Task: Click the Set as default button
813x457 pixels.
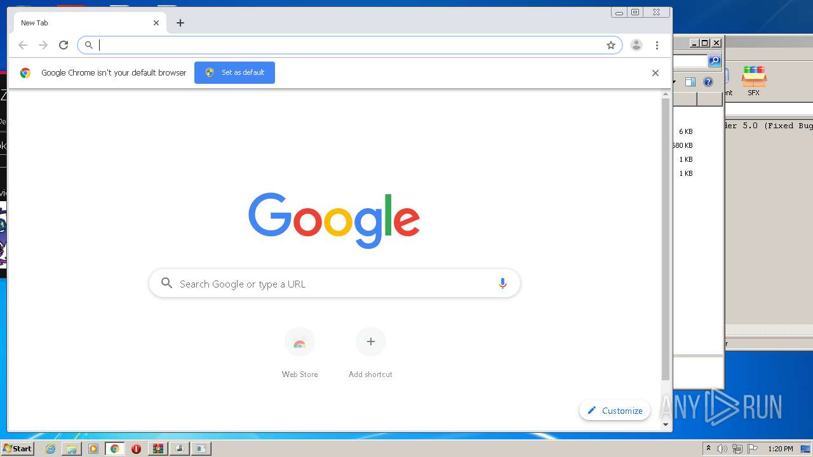Action: (234, 72)
